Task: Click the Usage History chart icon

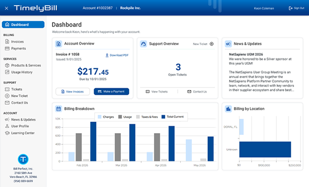Action: click(7, 72)
